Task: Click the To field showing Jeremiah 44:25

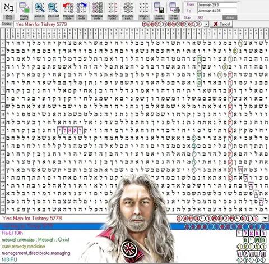Action: (217, 11)
